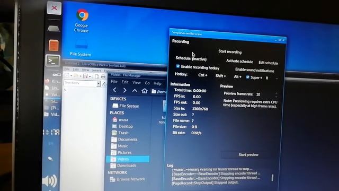
Task: Open Pictures in the Places sidebar
Action: pos(121,152)
